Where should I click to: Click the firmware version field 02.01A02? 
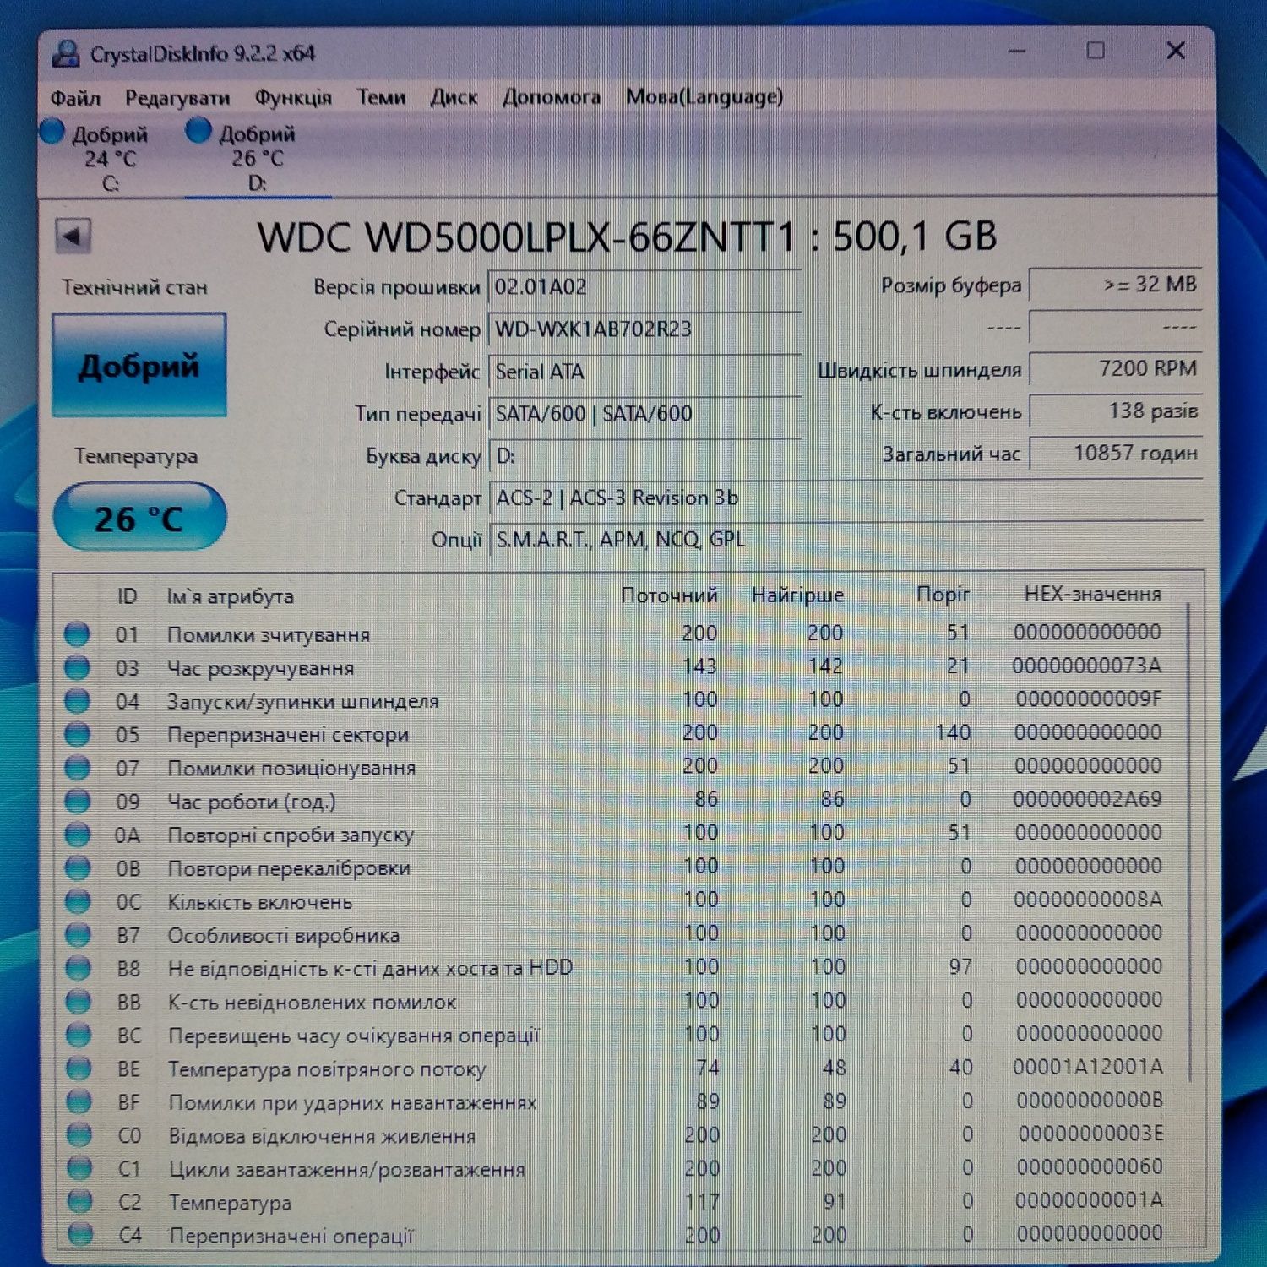[x=644, y=287]
